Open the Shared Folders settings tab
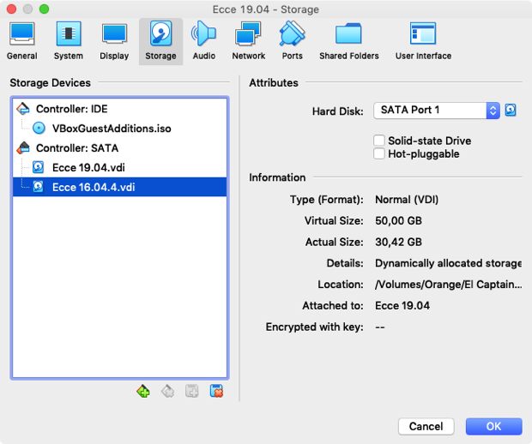 (x=348, y=41)
